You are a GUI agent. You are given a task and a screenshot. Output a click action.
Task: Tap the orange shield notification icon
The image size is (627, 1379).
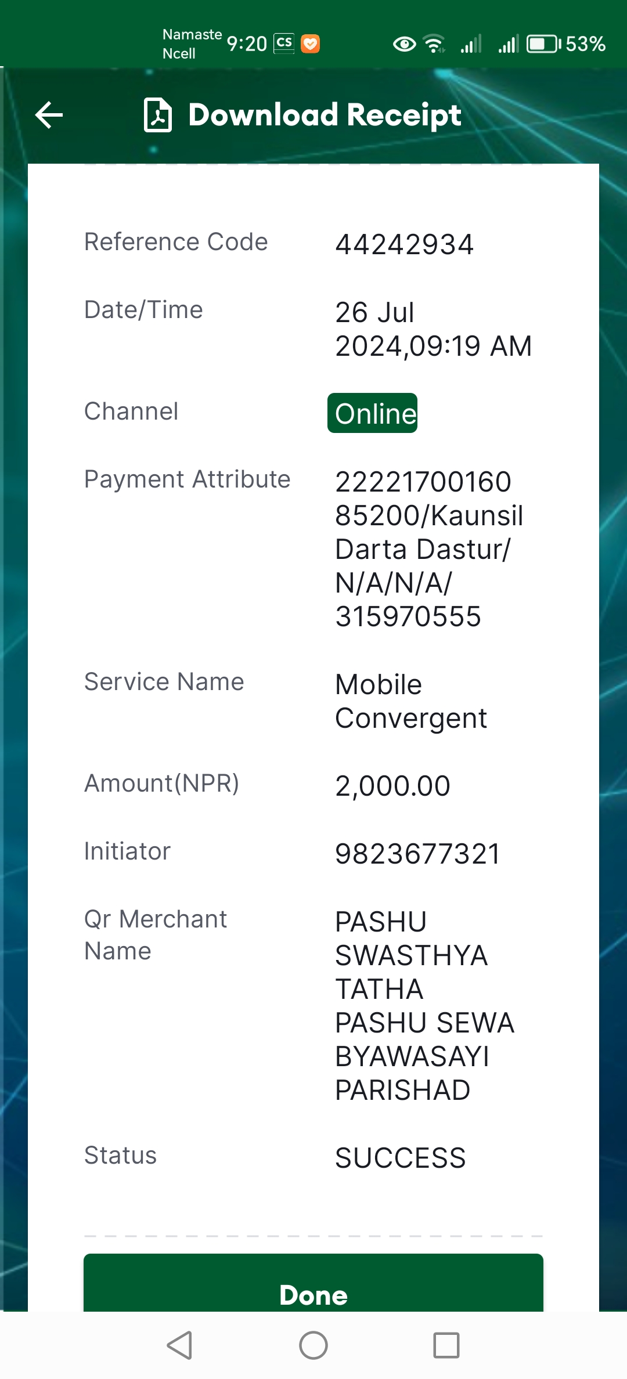click(311, 44)
